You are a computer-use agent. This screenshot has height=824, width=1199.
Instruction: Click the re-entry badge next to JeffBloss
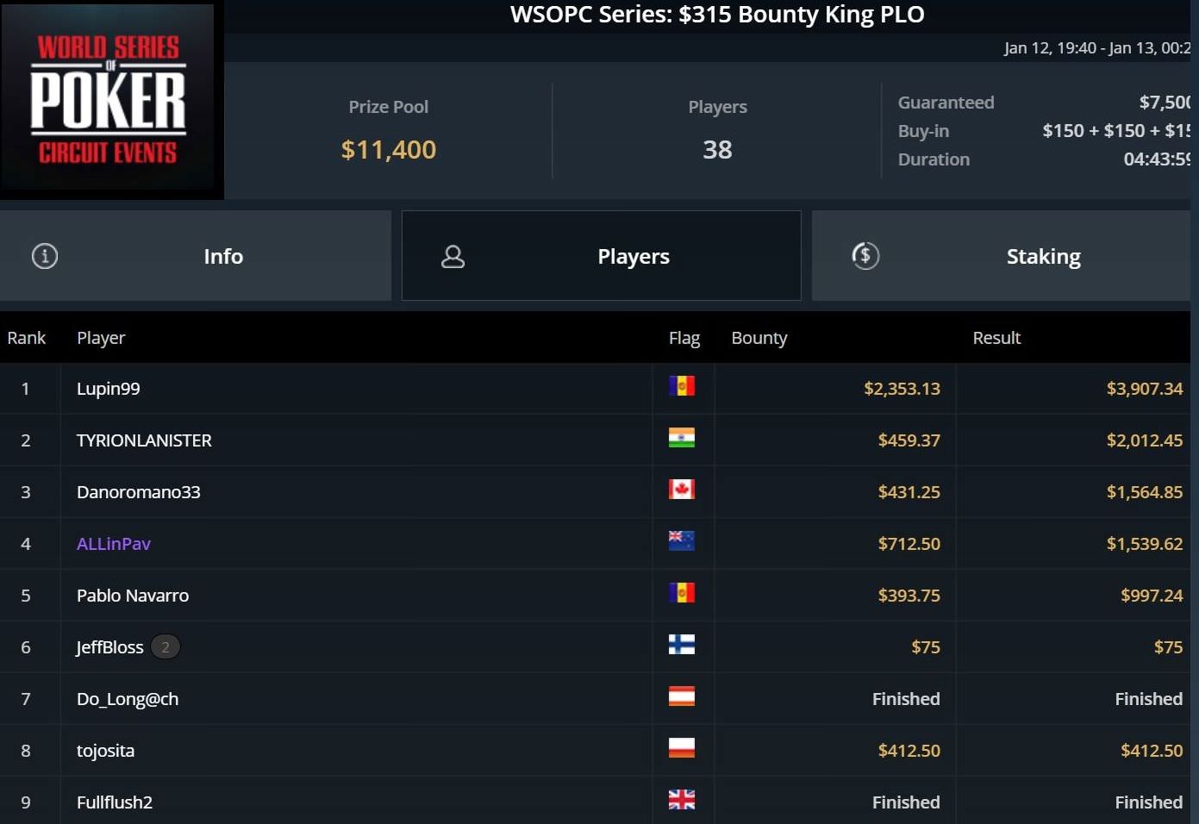coord(165,646)
